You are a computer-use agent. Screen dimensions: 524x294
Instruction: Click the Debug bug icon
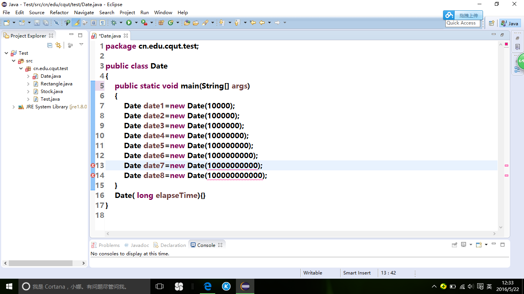(114, 23)
